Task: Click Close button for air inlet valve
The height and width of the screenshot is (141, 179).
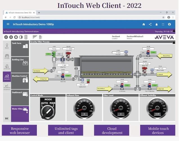Action: click(x=127, y=85)
